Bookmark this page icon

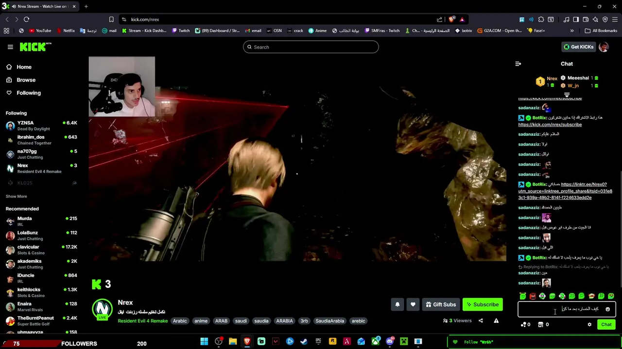click(x=111, y=19)
